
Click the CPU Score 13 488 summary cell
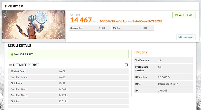click(x=133, y=28)
